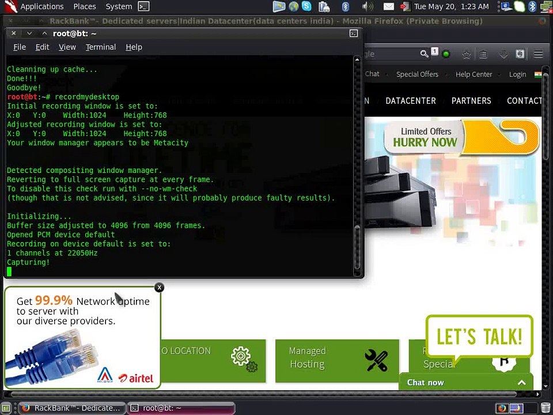553x415 pixels.
Task: Open terminal View menu
Action: point(67,47)
